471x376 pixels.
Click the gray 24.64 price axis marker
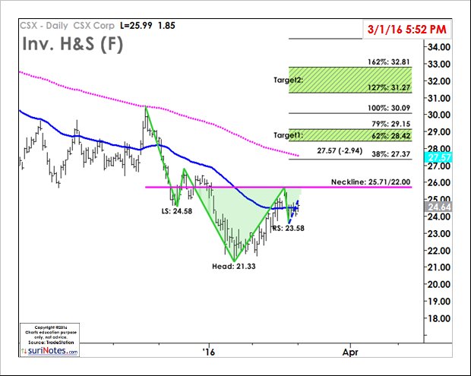pyautogui.click(x=439, y=207)
